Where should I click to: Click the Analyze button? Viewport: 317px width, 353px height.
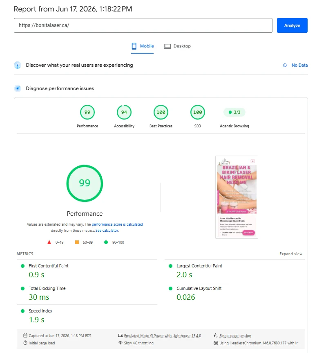[292, 25]
